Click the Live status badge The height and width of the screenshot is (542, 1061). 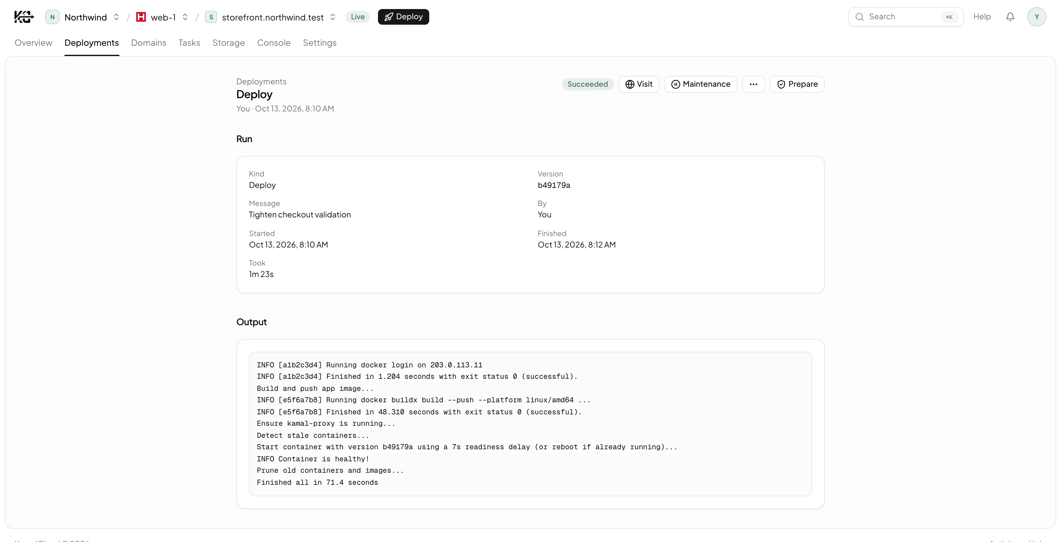(x=357, y=17)
